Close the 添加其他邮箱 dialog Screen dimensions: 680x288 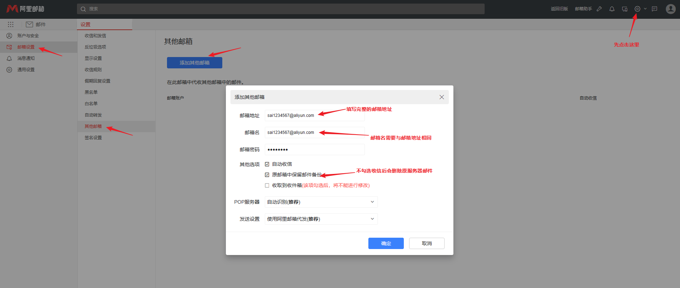click(441, 97)
